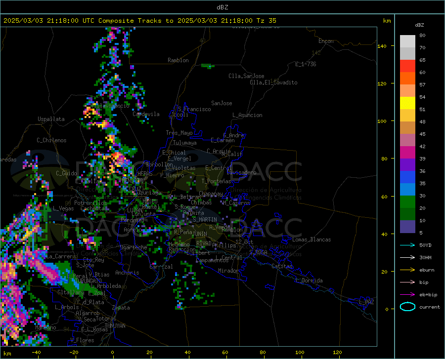
Task: Click the Clla.El_Cavadito label
Action: [273, 82]
